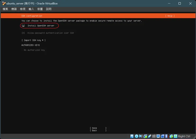196x139 pixels.
Task: Open the 說明 menu
Action: 49,9
